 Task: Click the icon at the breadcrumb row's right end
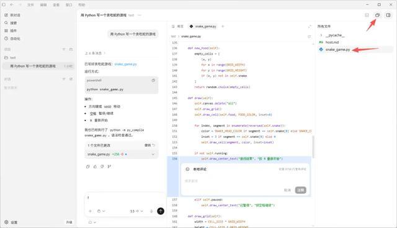pos(309,37)
